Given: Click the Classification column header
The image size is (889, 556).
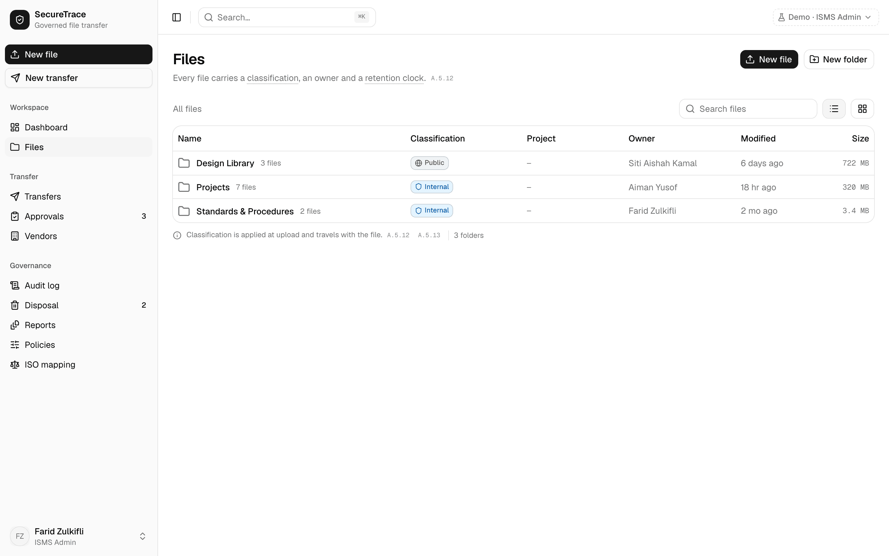Looking at the screenshot, I should (437, 139).
